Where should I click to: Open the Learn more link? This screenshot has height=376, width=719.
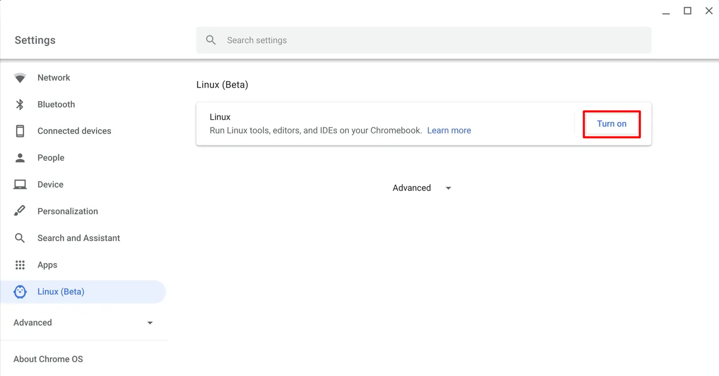[x=449, y=130]
